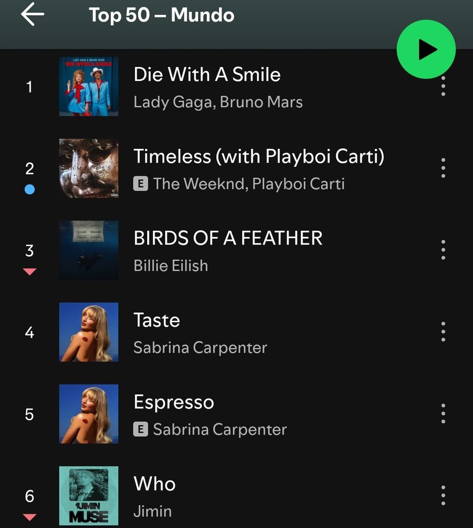The height and width of the screenshot is (528, 473).
Task: Tap the red down arrow under rank 3
Action: click(x=30, y=271)
